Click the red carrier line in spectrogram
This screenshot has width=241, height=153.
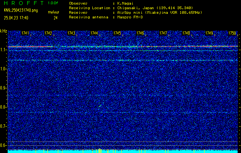tap(123, 46)
